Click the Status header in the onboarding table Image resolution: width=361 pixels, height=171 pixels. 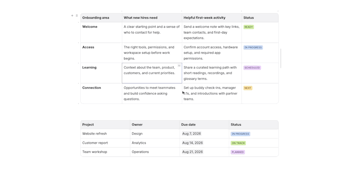pos(260,18)
